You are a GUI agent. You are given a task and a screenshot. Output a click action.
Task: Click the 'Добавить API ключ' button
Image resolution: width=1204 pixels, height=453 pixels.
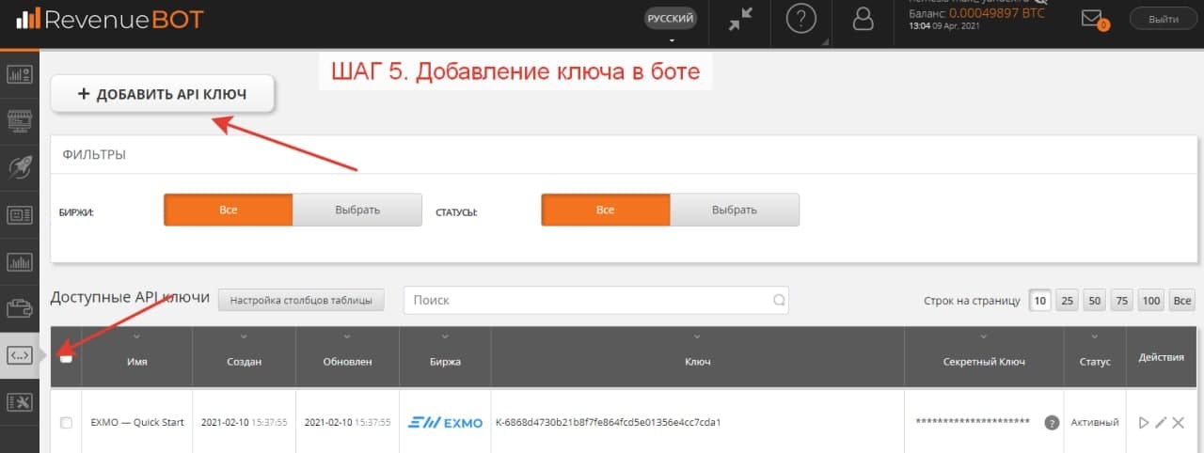[162, 94]
